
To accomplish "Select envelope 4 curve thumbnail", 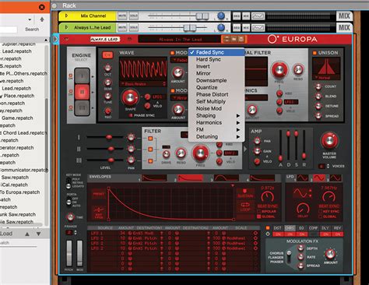I will 262,178.
